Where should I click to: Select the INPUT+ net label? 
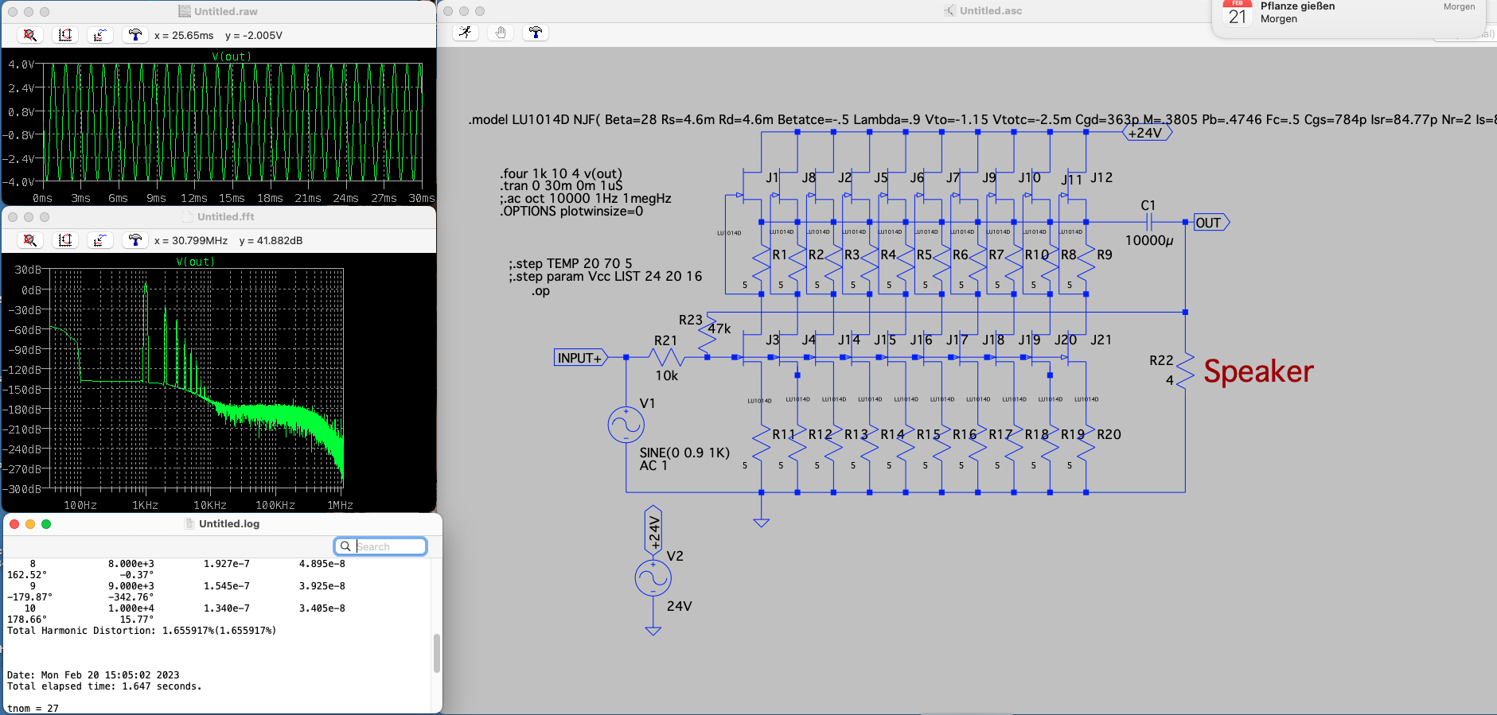[x=580, y=358]
